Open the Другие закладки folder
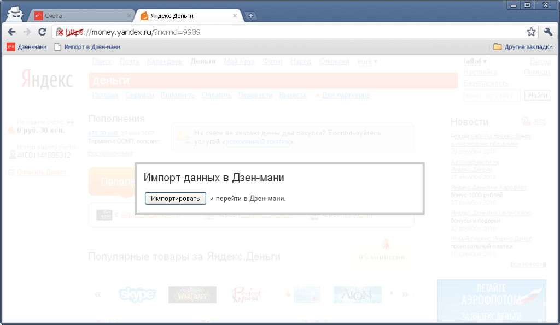 click(523, 47)
